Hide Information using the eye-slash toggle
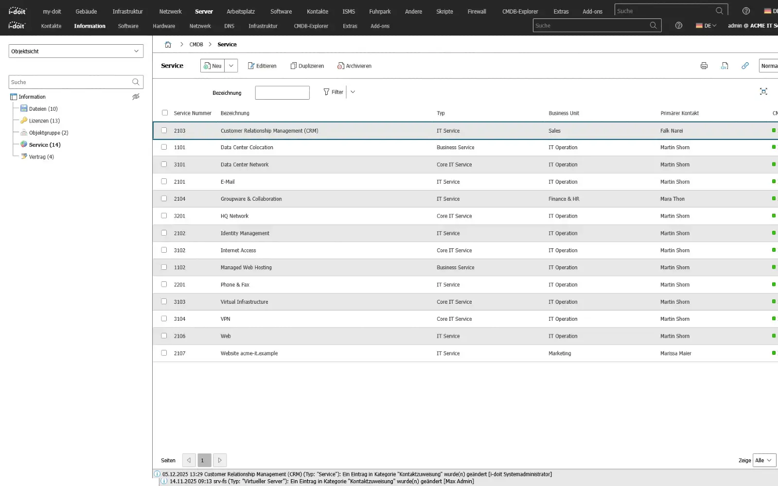This screenshot has height=486, width=778. (x=136, y=97)
